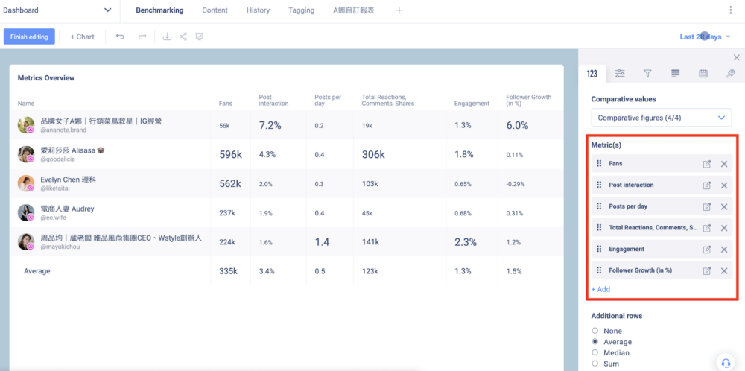
Task: Click the redo arrow icon
Action: [x=142, y=37]
